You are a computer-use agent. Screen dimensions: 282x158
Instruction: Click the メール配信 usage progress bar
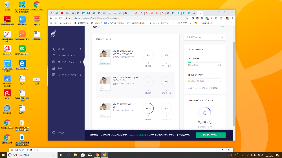click(205, 62)
